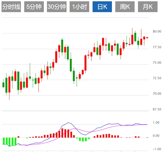Click the 77.50 price axis label
The image size is (164, 152).
[157, 47]
